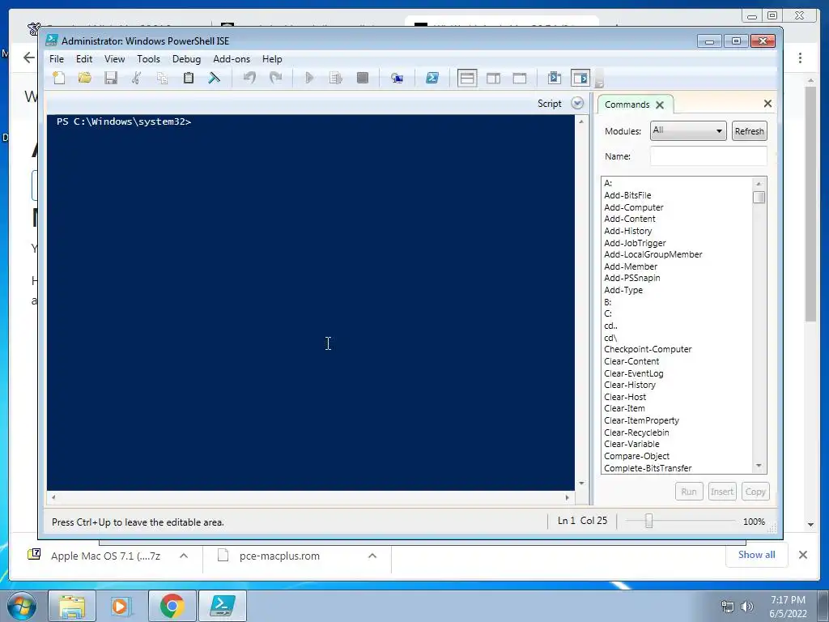Select Checkpoint-Computer command
Viewport: 829px width, 622px height.
click(648, 349)
